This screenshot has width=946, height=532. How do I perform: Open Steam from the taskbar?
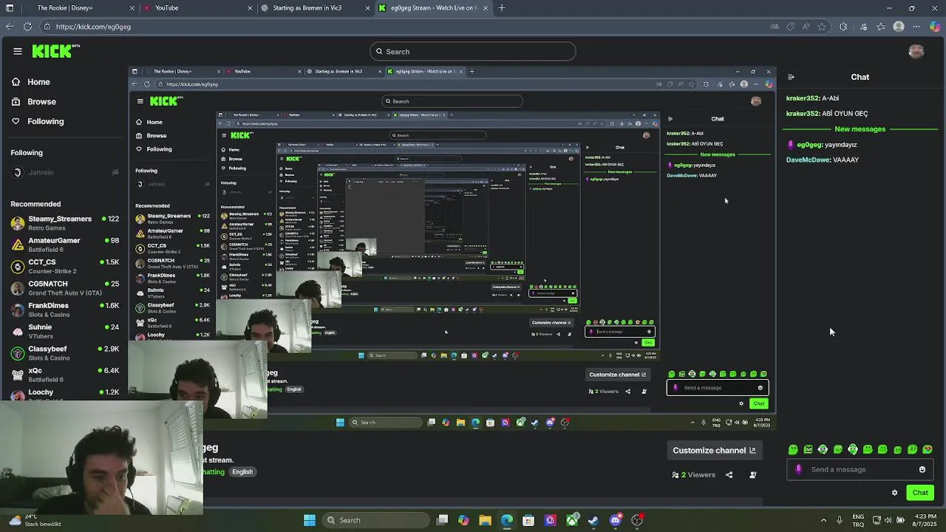[x=593, y=520]
